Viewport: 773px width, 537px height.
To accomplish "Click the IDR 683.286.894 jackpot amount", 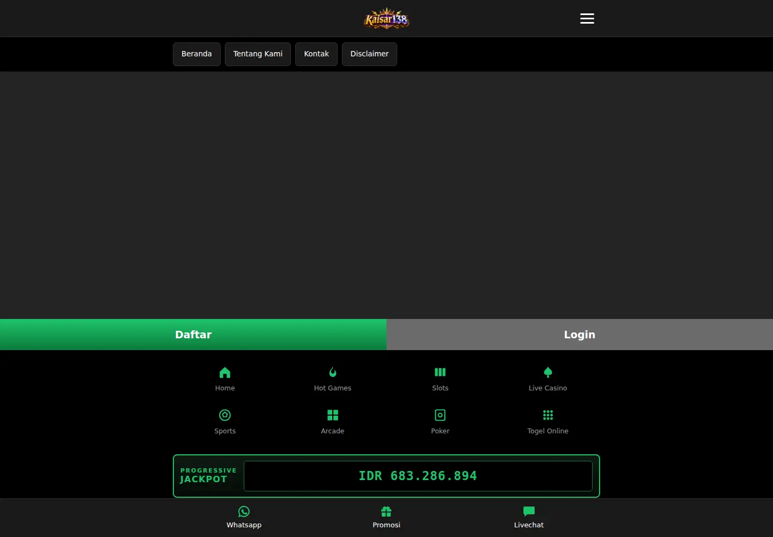I will [418, 476].
